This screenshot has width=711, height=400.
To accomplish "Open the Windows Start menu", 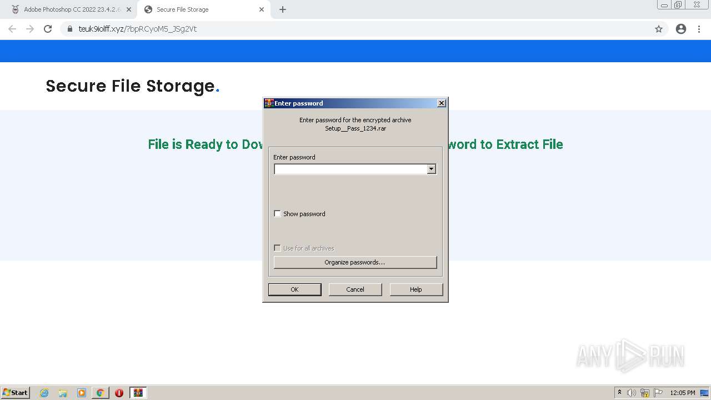I will (16, 392).
